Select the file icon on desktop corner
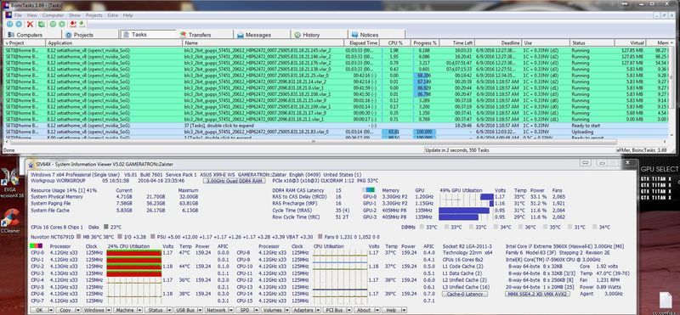680x315 pixels. click(666, 301)
